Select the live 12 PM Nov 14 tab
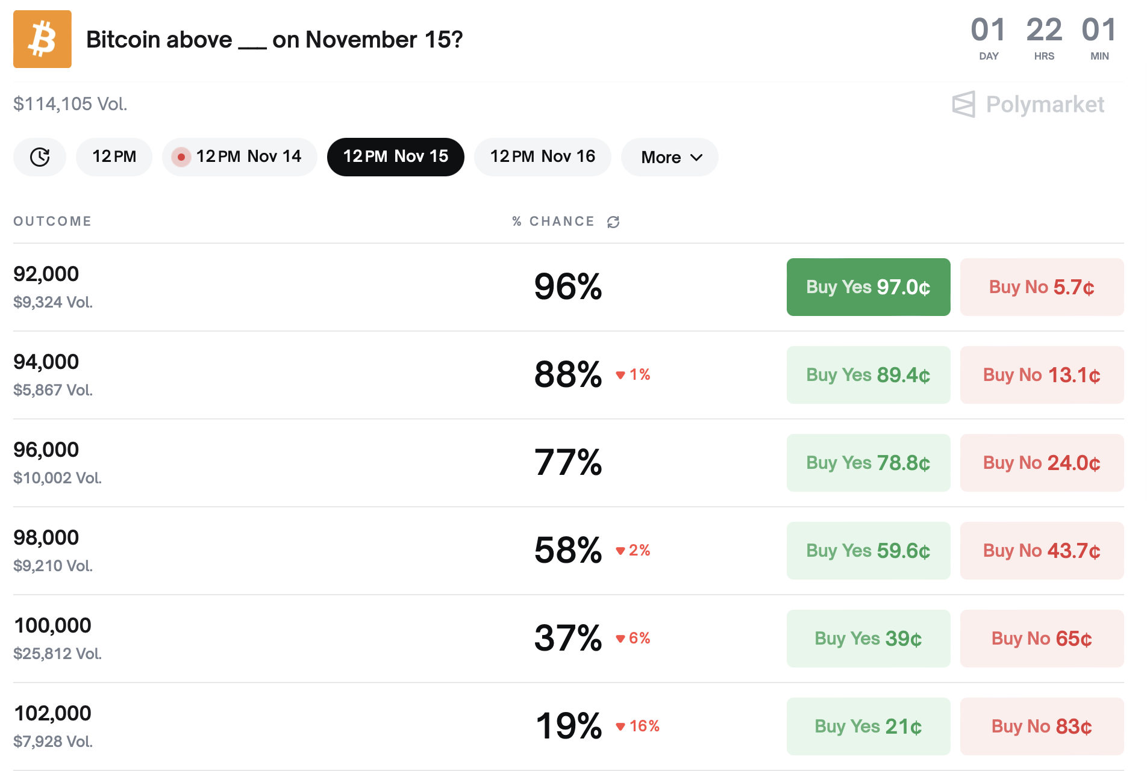Screen dimensions: 1147x771 (239, 157)
